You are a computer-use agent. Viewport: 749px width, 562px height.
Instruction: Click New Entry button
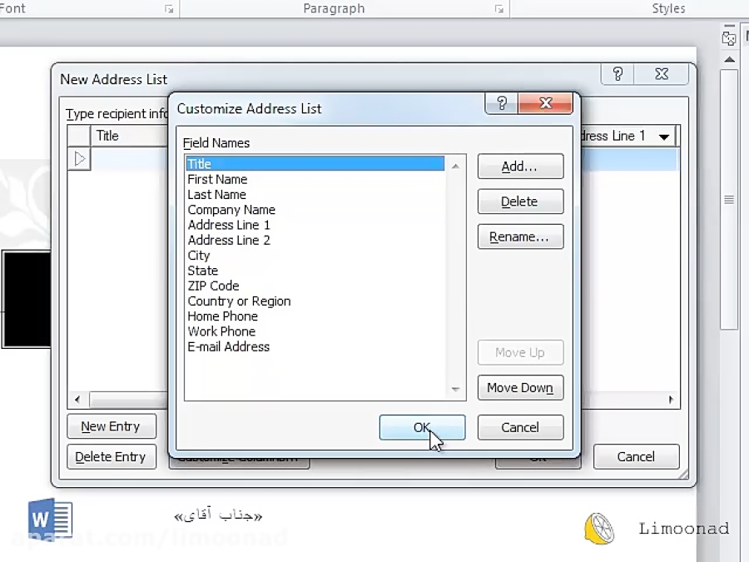coord(111,426)
